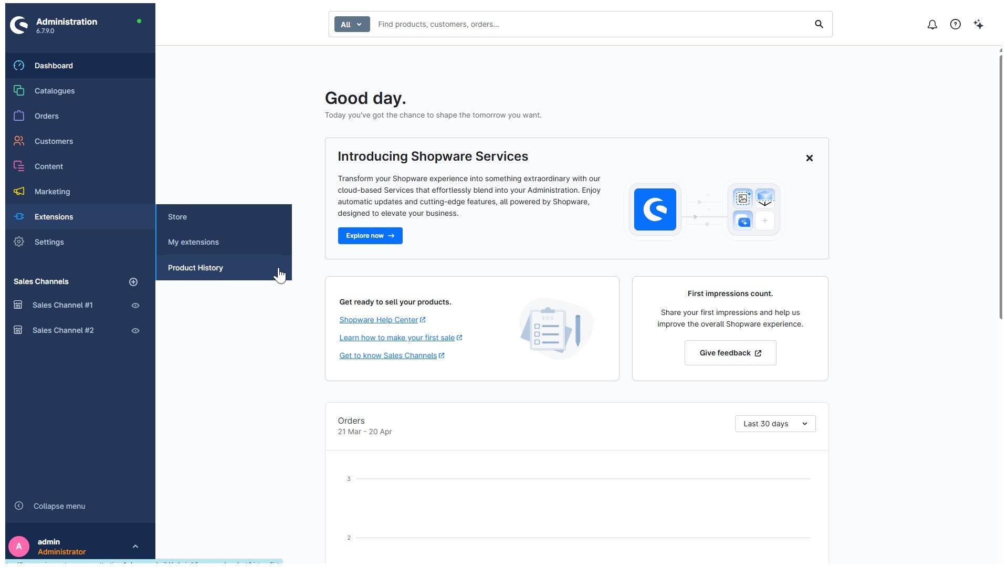Click the 21 Mar - 20 Apr date range

point(365,432)
